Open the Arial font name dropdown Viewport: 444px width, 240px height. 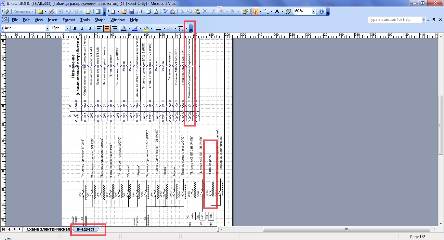pos(47,28)
